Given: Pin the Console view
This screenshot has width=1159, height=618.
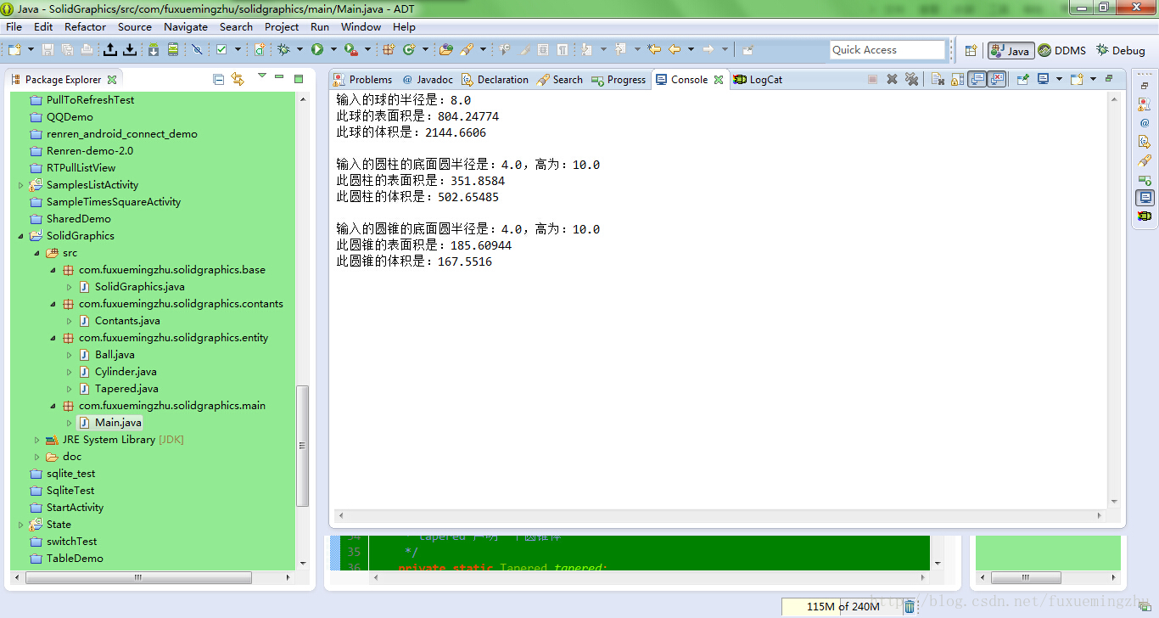Looking at the screenshot, I should 1022,79.
